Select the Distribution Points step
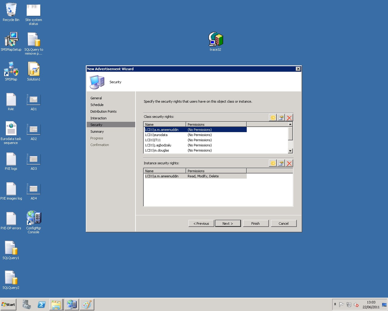The width and height of the screenshot is (388, 311). tap(103, 111)
